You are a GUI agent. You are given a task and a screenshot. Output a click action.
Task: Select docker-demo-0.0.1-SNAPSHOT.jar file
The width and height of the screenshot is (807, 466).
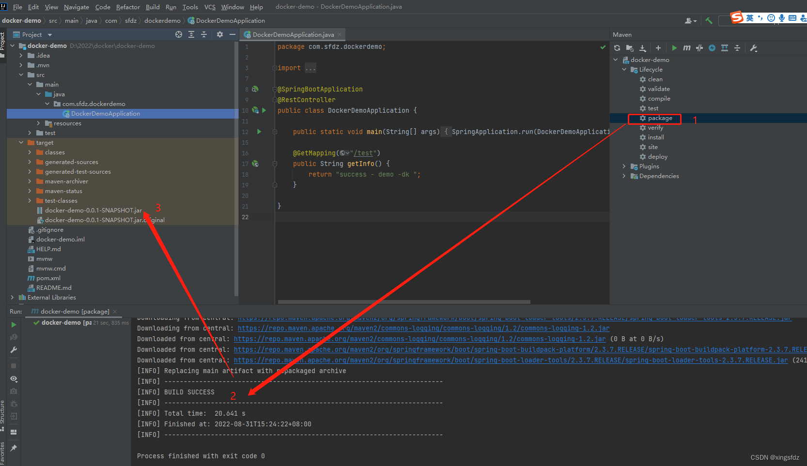point(93,210)
